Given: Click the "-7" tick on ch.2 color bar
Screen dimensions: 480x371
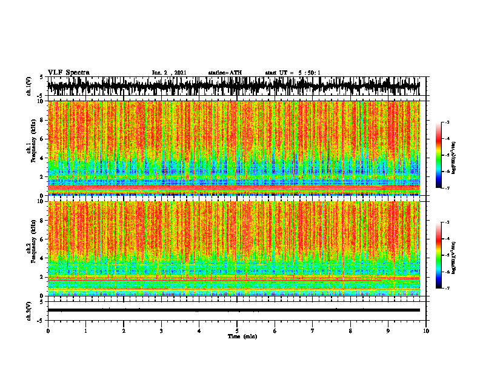Looking at the screenshot, I should pos(447,288).
